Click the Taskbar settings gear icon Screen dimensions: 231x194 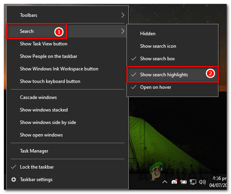(14, 180)
